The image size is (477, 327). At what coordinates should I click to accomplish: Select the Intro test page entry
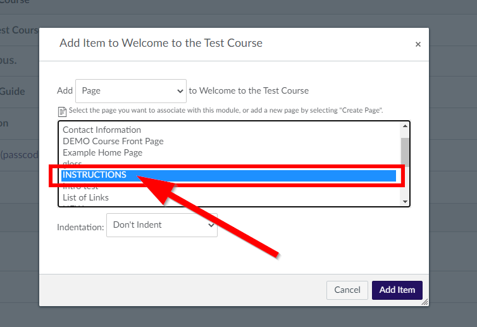[80, 186]
